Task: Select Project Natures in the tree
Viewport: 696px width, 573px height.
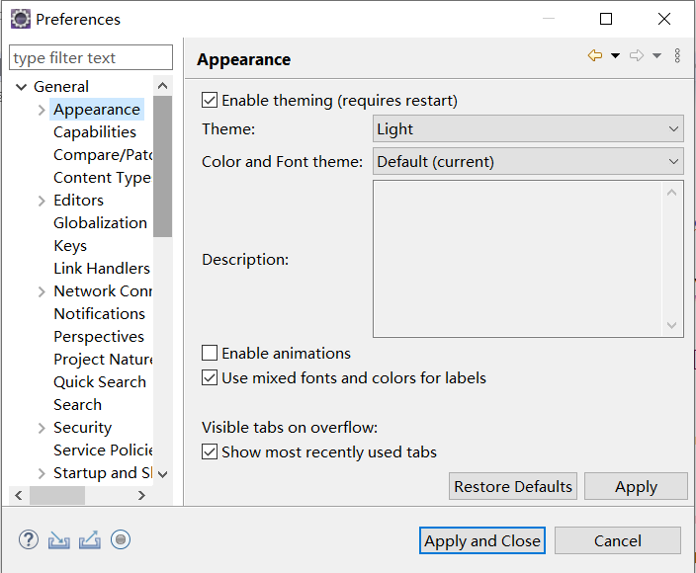Action: coord(103,360)
